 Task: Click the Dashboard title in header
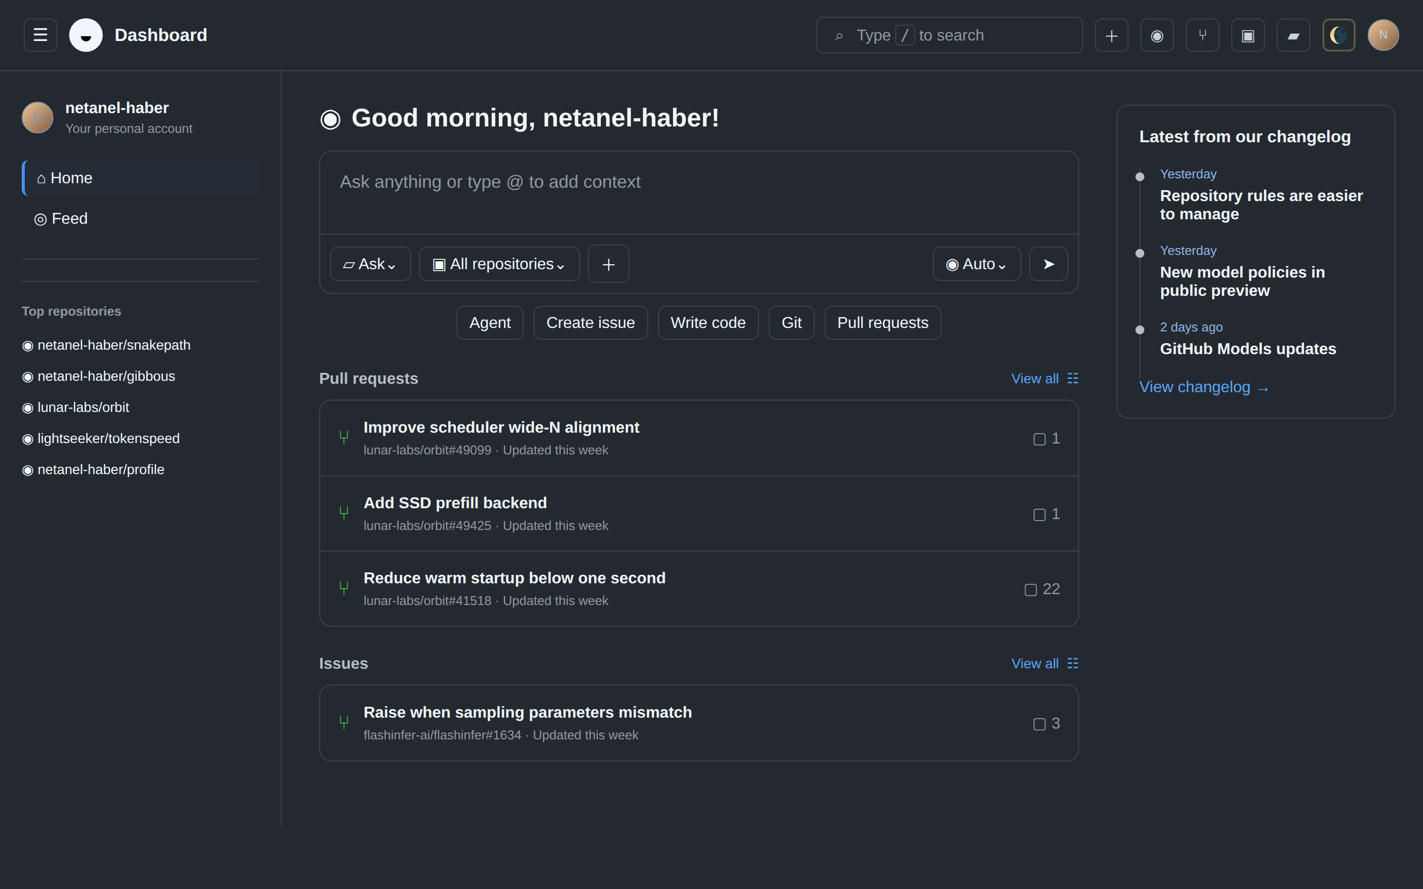point(161,35)
